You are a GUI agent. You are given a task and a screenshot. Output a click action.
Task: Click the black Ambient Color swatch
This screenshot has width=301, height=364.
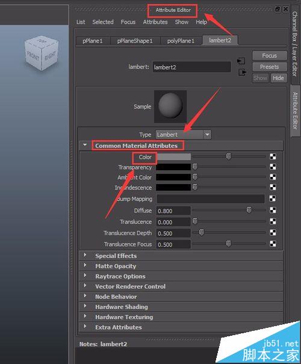click(x=173, y=177)
